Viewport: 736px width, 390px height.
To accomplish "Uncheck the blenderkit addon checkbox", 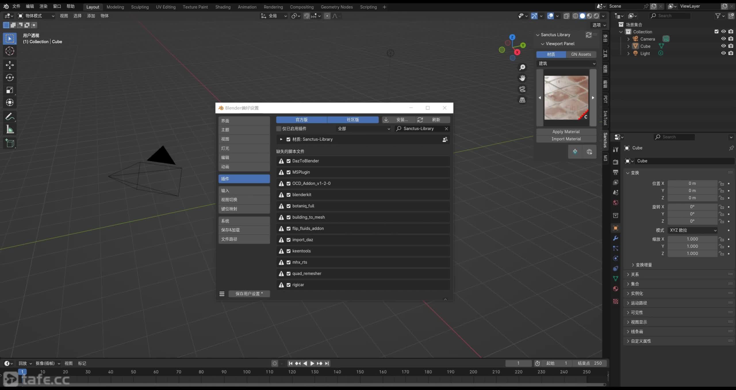I will click(288, 195).
